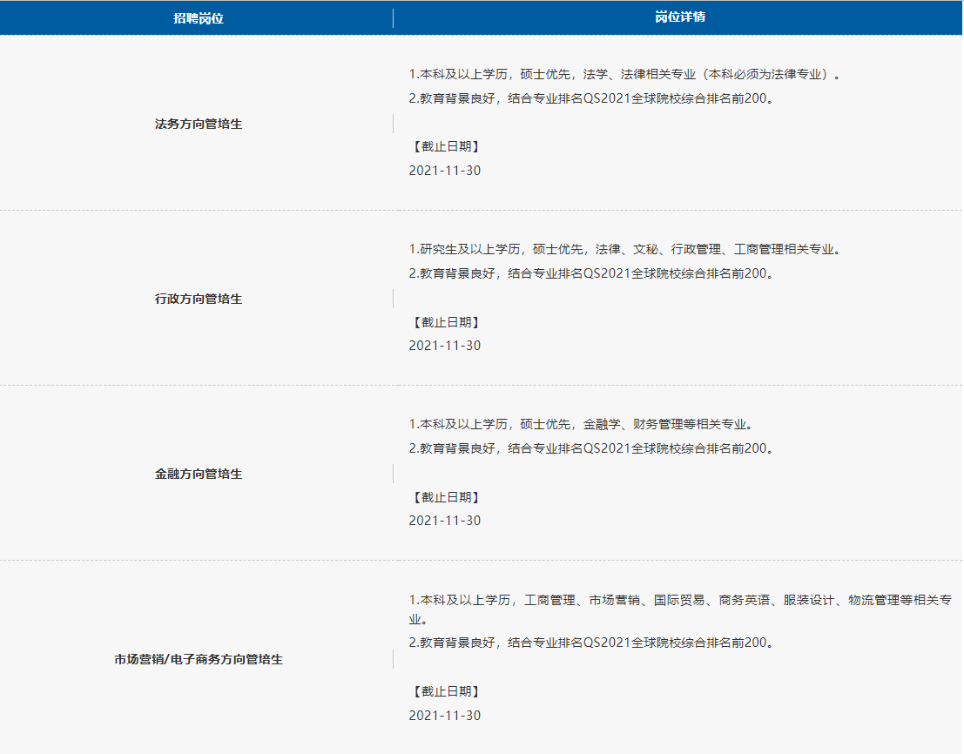Click the 法学、法律相关专业 degree requirement line
Viewport: 964px width, 754px height.
[625, 75]
